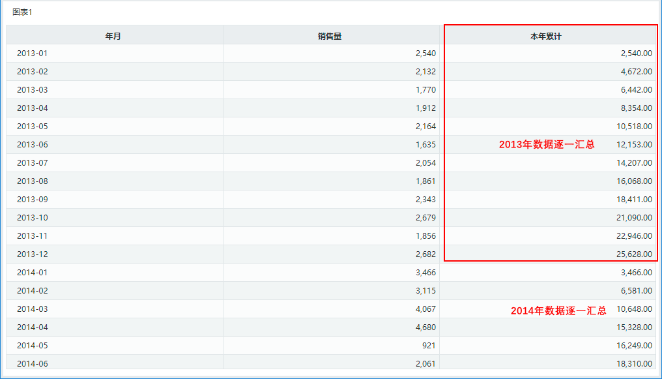Click sales value 3,115

click(425, 291)
